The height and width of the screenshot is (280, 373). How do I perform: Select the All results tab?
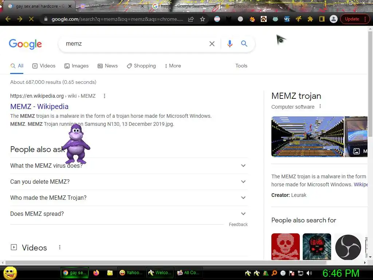(17, 66)
